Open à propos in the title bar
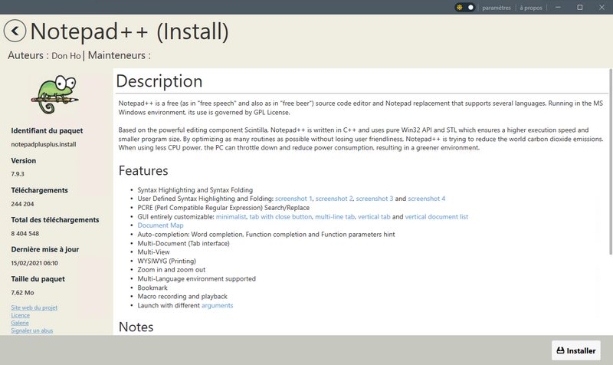This screenshot has width=613, height=365. pos(531,8)
